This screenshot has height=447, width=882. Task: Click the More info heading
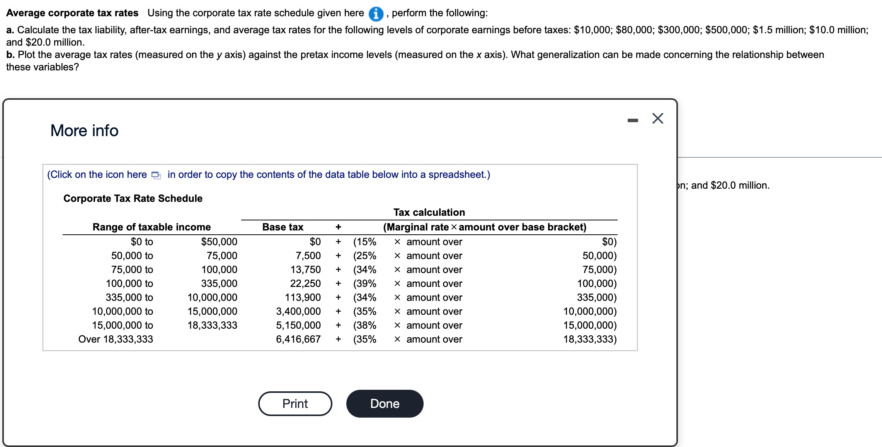coord(84,131)
